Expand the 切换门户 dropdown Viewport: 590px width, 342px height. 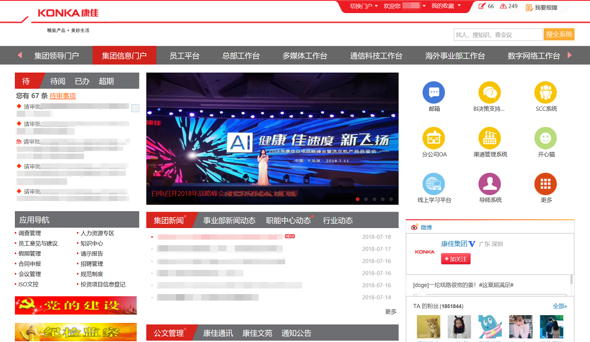[364, 6]
